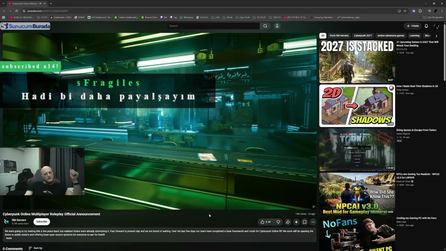Open the 'Screenshot by Light...' bookmark
Screen dimensions: 446x251
coord(348,17)
